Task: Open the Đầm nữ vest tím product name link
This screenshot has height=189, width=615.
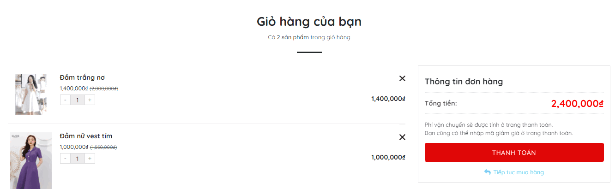Action: pyautogui.click(x=86, y=136)
